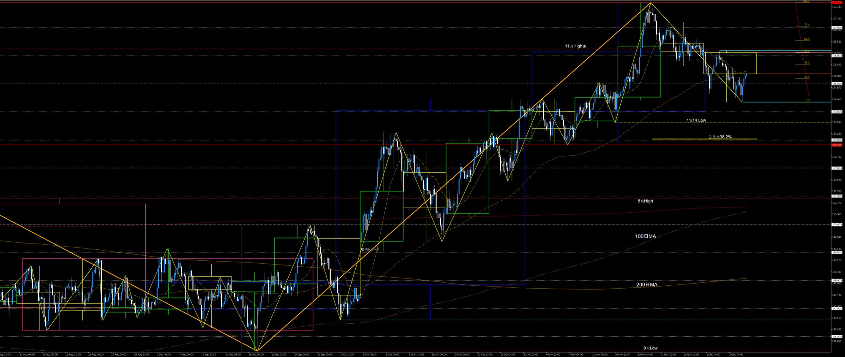Image resolution: width=845 pixels, height=357 pixels.
Task: Click "1 Dec 04:00" on the time axis
Action: click(x=713, y=354)
